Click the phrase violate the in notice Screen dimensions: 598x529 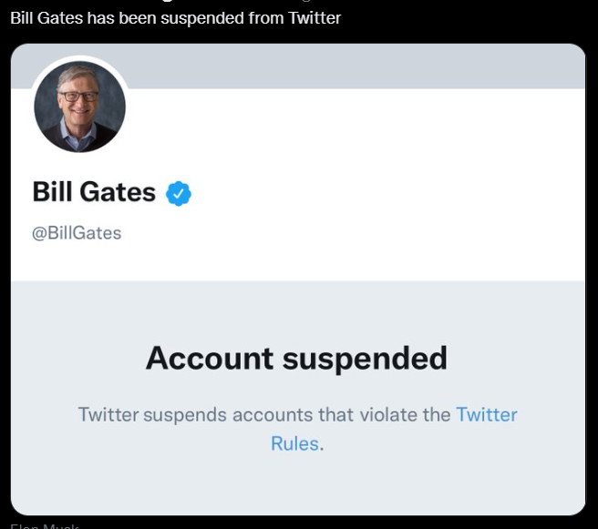pos(405,414)
